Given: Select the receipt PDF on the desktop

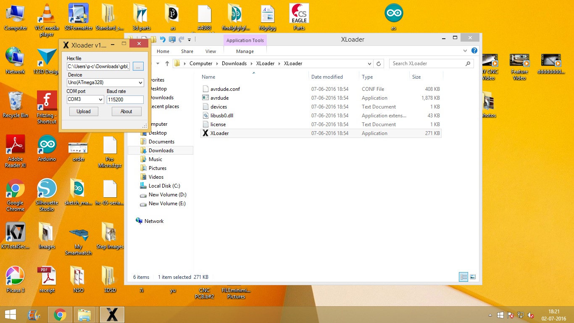Looking at the screenshot, I should point(47,279).
